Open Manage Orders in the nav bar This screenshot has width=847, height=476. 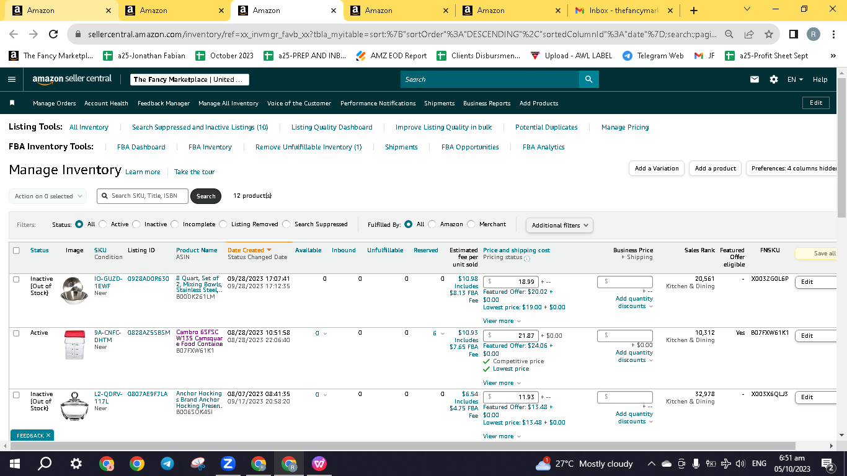point(55,103)
